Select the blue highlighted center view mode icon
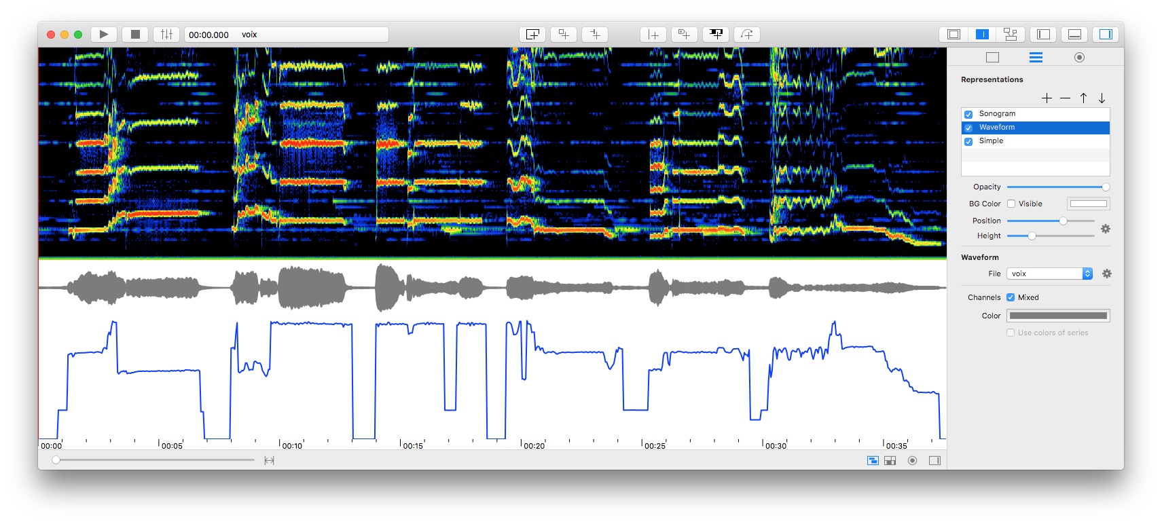This screenshot has width=1162, height=524. [x=982, y=35]
